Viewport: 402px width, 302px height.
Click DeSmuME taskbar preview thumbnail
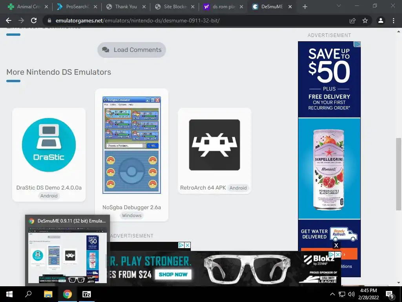[68, 255]
